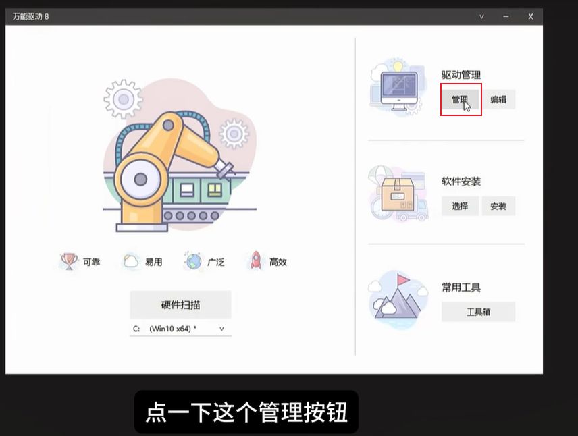Viewport: 578px width, 436px height.
Task: Start the 硬件扫描 hardware scan
Action: pos(180,304)
